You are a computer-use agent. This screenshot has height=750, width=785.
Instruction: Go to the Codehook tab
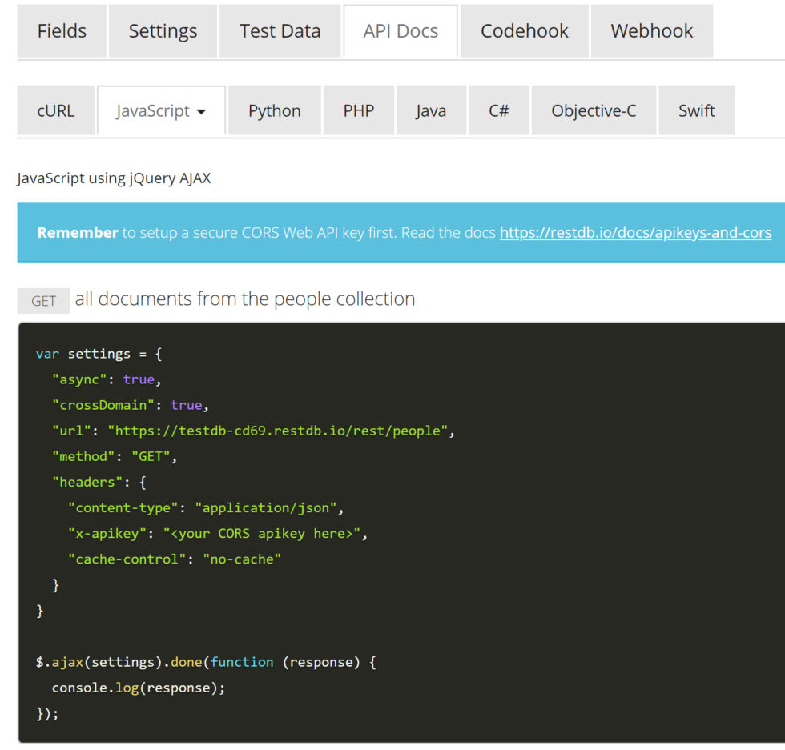[524, 31]
